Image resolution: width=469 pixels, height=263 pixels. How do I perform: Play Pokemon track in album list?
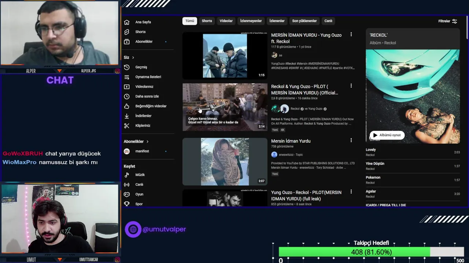pos(413,180)
